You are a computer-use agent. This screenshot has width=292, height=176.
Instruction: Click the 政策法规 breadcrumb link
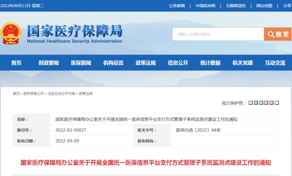tap(86, 94)
